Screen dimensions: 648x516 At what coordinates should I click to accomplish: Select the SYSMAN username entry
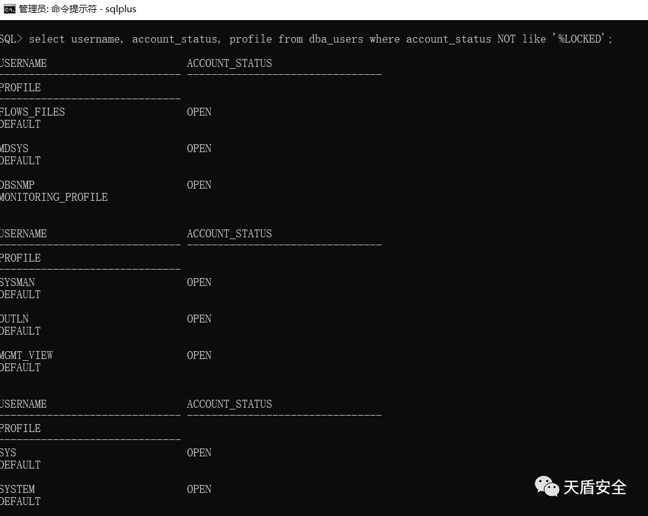click(x=18, y=282)
